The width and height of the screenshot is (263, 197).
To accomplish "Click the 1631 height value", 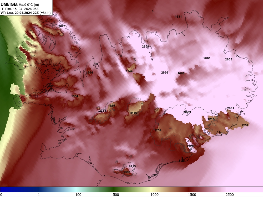I will [178, 17].
